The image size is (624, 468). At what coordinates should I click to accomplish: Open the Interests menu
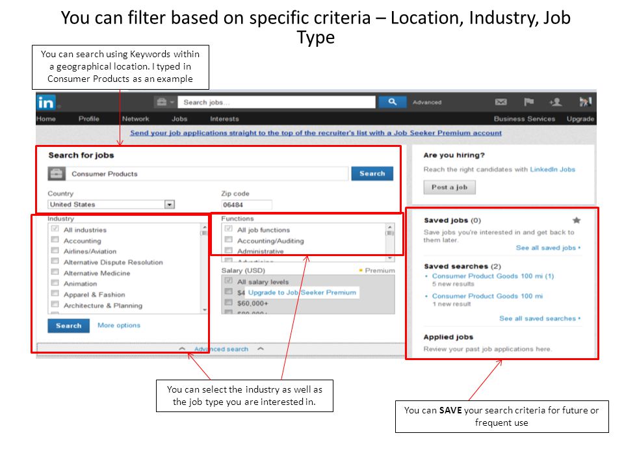(224, 118)
